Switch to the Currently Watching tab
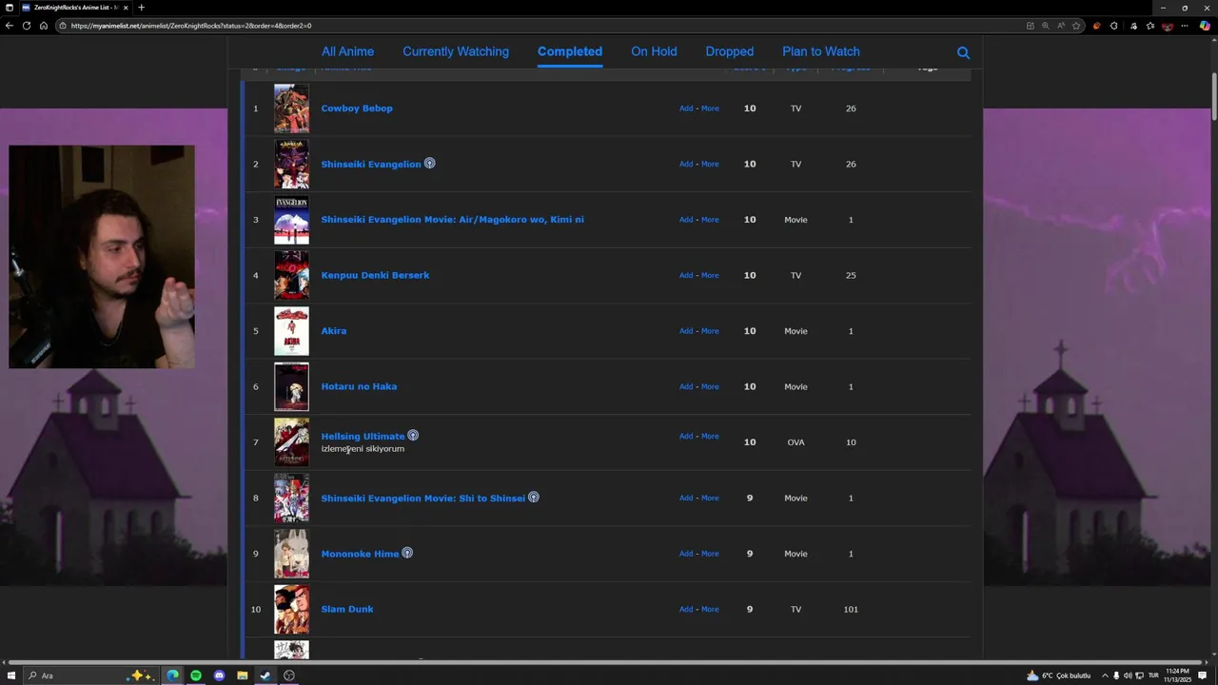Image resolution: width=1218 pixels, height=685 pixels. (x=456, y=51)
